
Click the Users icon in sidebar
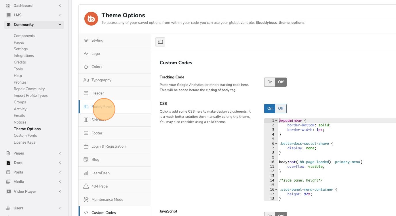pos(8,208)
